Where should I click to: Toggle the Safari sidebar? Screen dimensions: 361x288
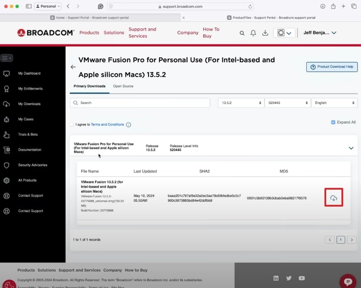[x=28, y=6]
